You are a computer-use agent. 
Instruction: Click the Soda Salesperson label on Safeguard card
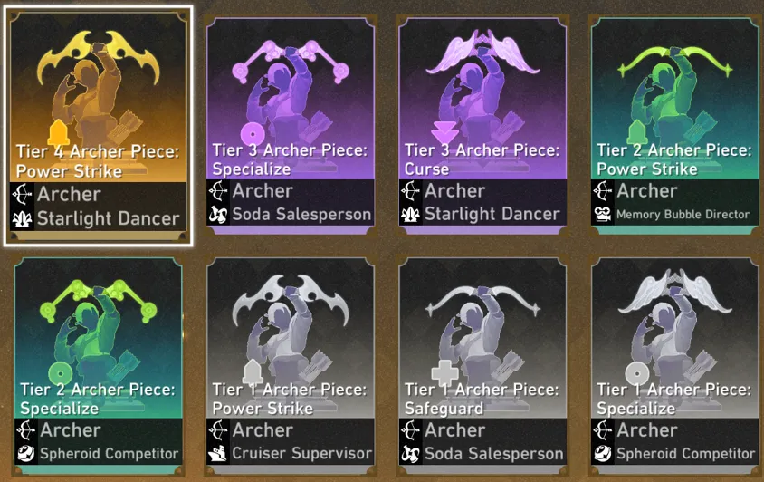(x=493, y=454)
